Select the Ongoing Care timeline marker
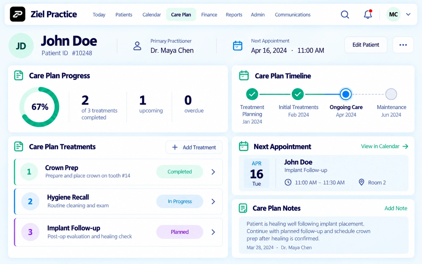 pyautogui.click(x=346, y=94)
